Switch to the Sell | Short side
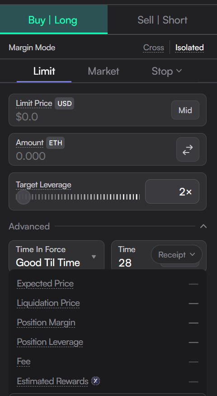Image resolution: width=217 pixels, height=396 pixels. [162, 20]
